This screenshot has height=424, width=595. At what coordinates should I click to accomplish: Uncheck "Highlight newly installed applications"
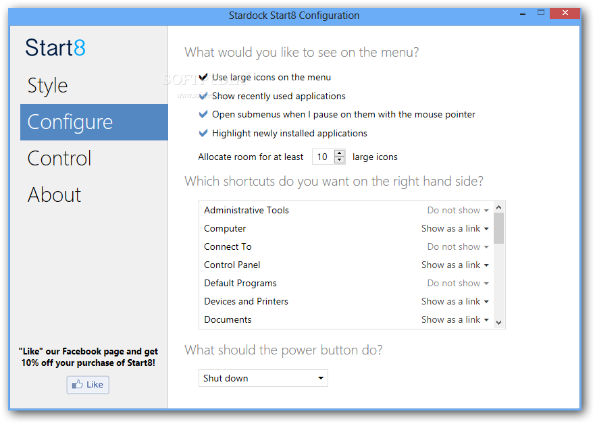203,133
